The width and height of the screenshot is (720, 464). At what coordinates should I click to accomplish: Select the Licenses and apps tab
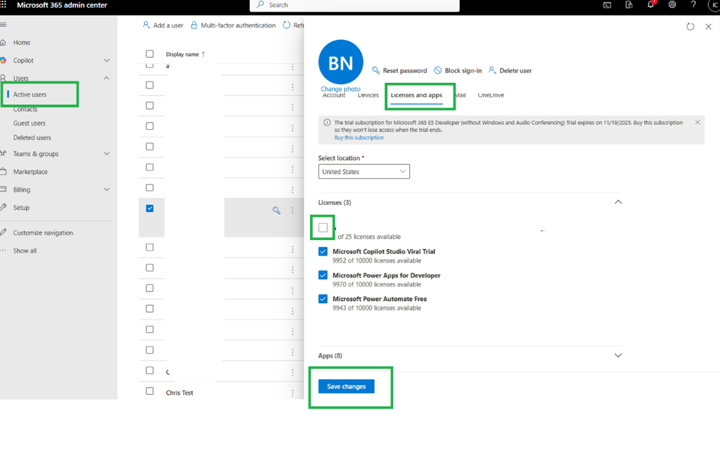(x=416, y=96)
